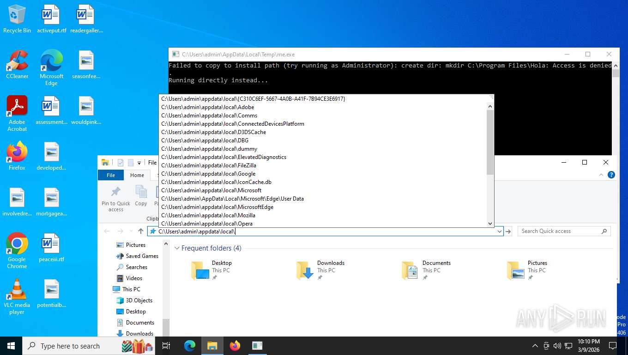The height and width of the screenshot is (355, 628).
Task: Open activeput.rtf on the desktop
Action: tap(51, 19)
